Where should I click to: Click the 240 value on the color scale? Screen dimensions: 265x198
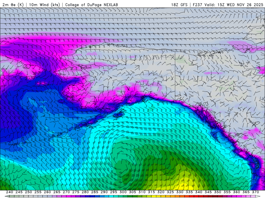click(x=10, y=192)
